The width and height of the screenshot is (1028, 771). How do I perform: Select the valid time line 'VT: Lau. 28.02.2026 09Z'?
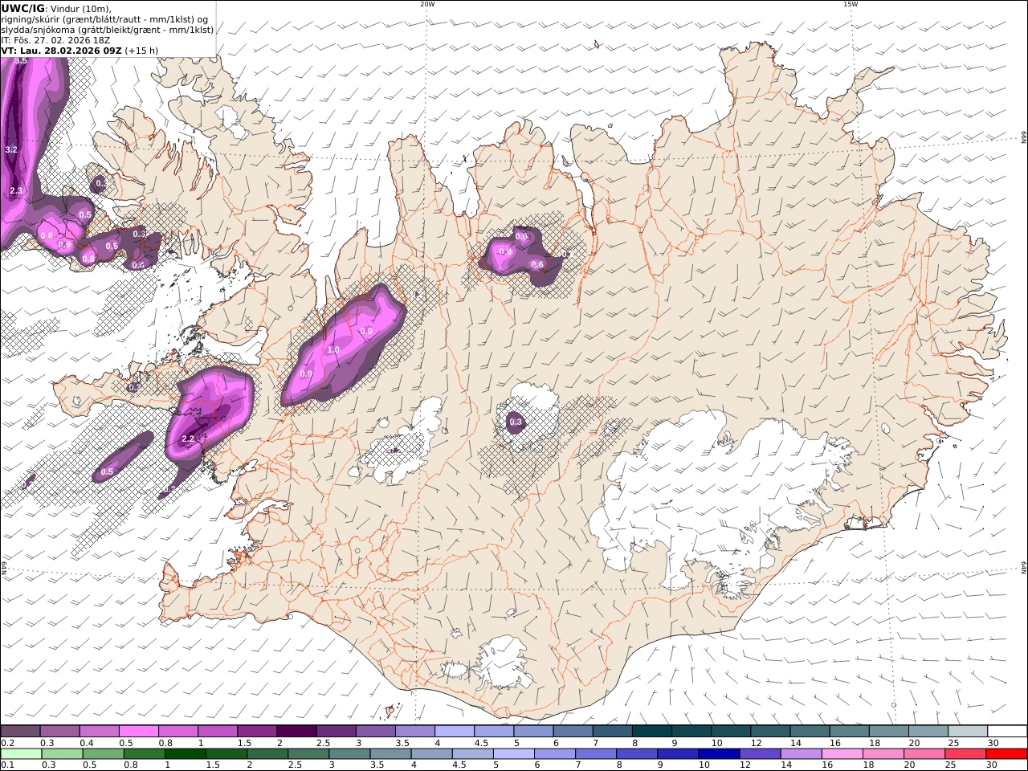click(x=61, y=51)
